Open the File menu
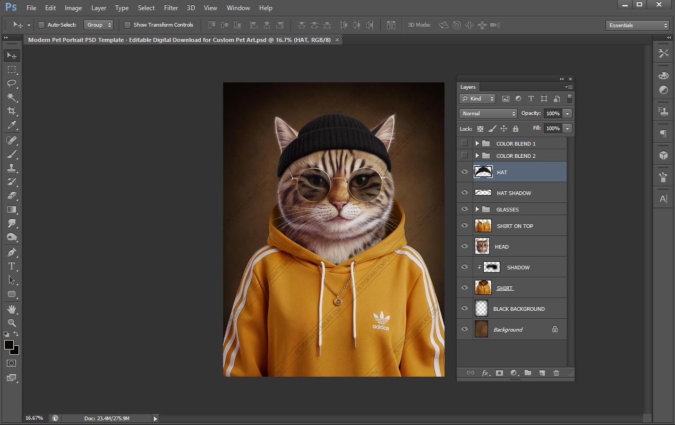Image resolution: width=675 pixels, height=425 pixels. coord(31,8)
